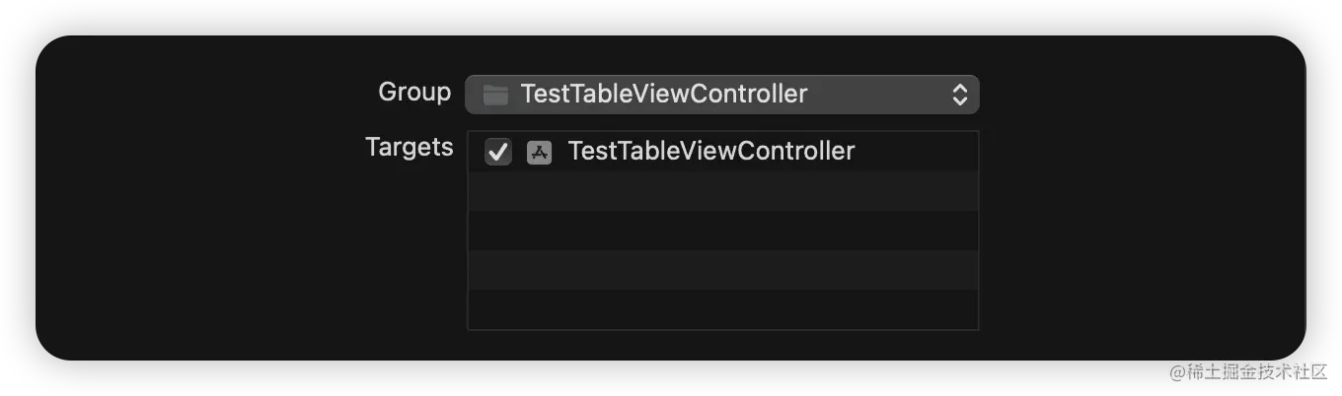Click the folder icon in Group selector
The width and height of the screenshot is (1342, 396).
(x=494, y=95)
